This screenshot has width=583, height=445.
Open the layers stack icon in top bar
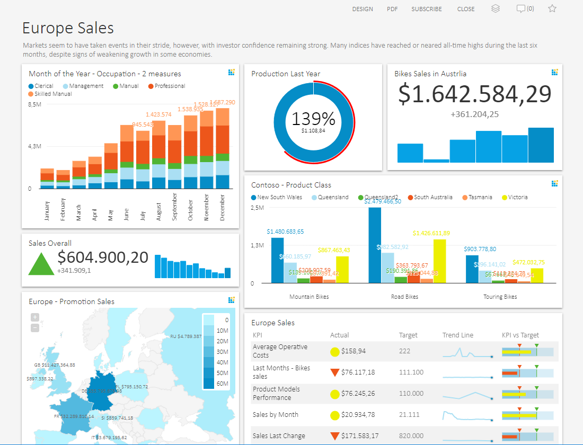tap(495, 8)
